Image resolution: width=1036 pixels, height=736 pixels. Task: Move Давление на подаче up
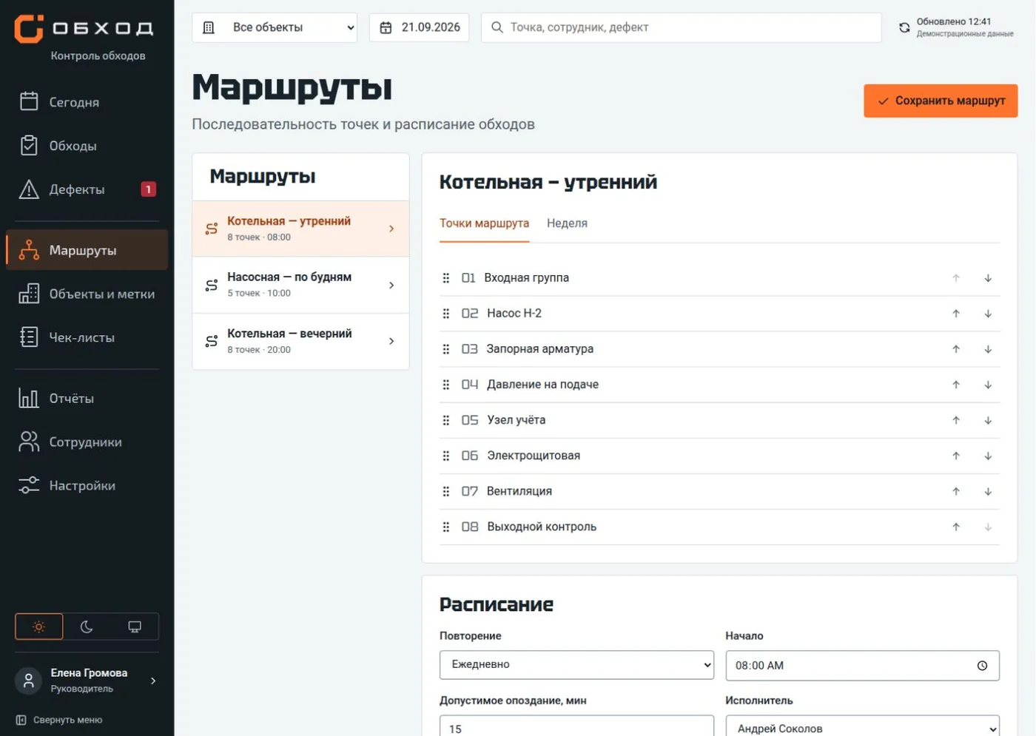[956, 385]
